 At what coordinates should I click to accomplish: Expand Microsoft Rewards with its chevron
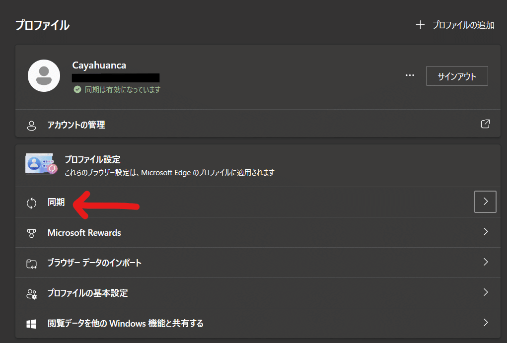[486, 231]
